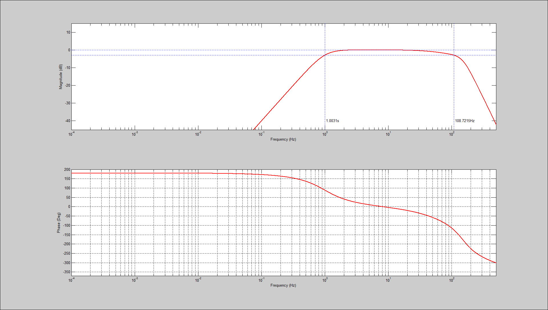The width and height of the screenshot is (548, 310).
Task: Click the "-30" tick label on magnitude axis
Action: point(68,103)
